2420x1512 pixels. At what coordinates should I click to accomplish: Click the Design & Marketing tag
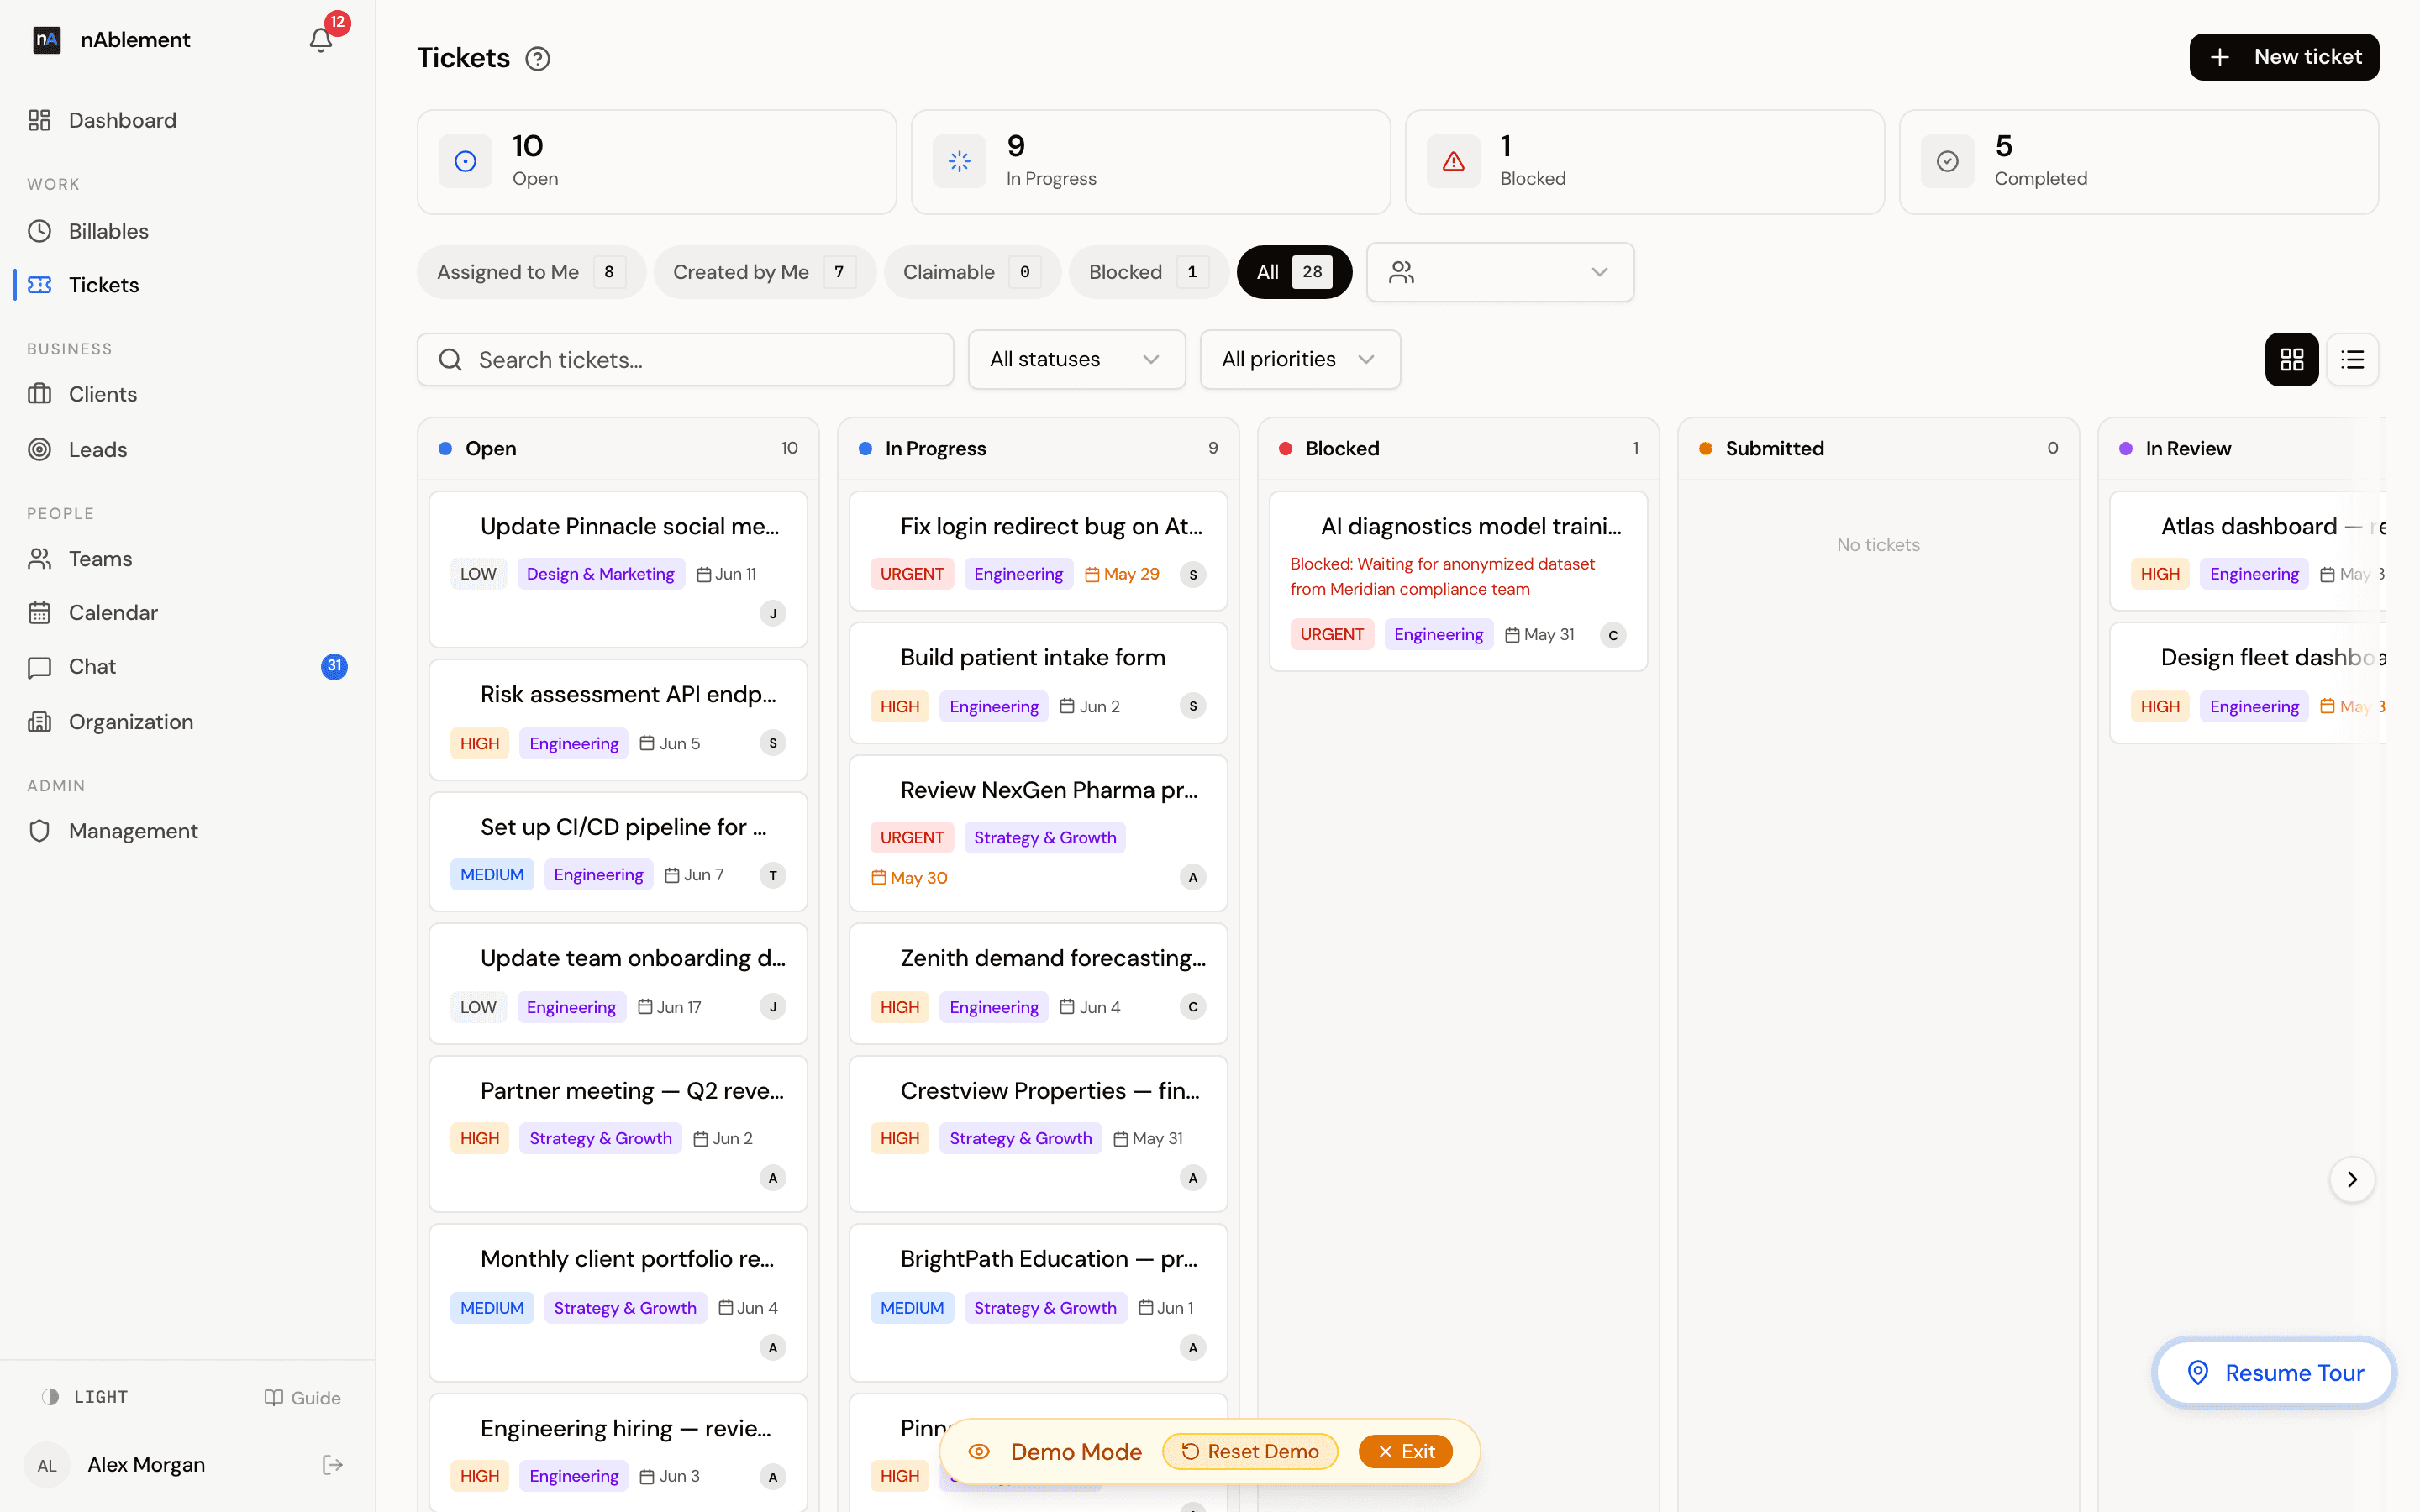(x=600, y=574)
